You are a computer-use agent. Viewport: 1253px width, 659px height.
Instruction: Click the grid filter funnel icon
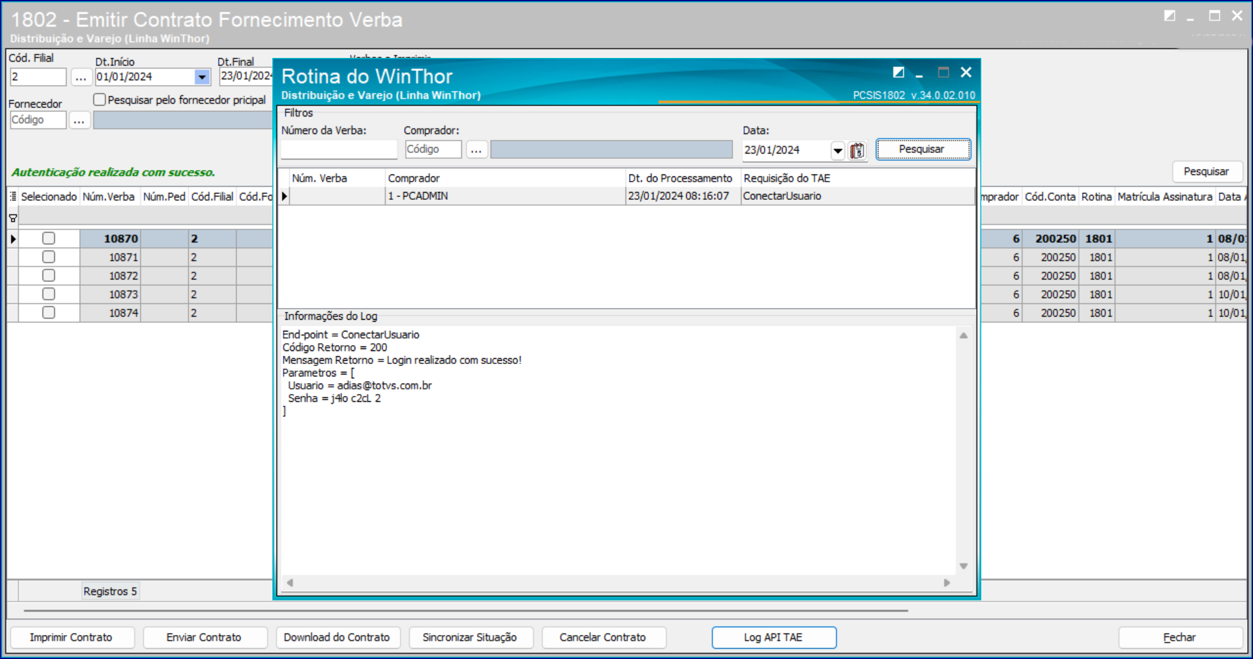tap(13, 218)
